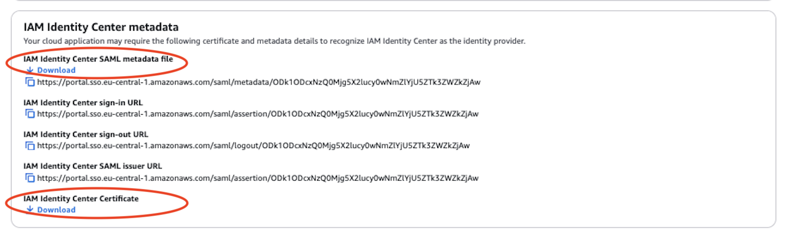788x232 pixels.
Task: Download the IAM Identity Center SAML metadata file
Action: [x=56, y=70]
